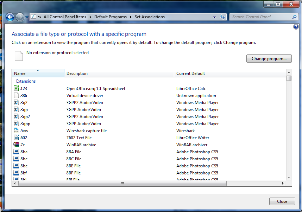Go back using the Back arrow button
Screen dimensions: 302x212
(10, 17)
